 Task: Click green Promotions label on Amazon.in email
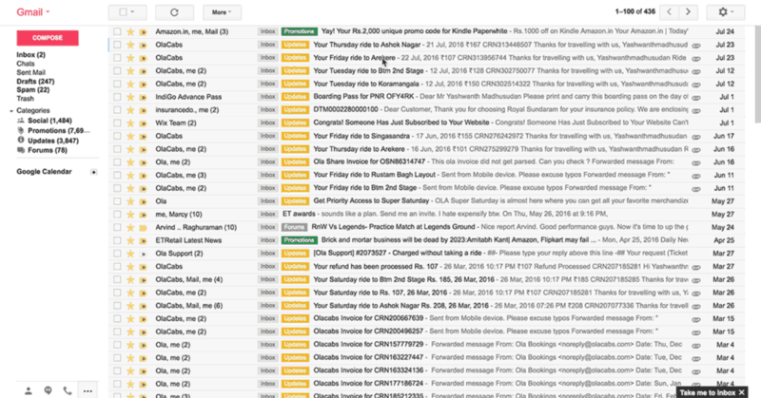[x=300, y=31]
